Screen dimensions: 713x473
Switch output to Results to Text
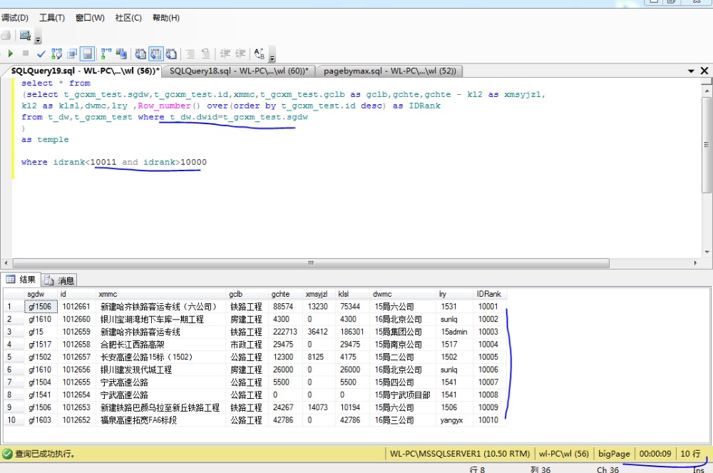140,54
